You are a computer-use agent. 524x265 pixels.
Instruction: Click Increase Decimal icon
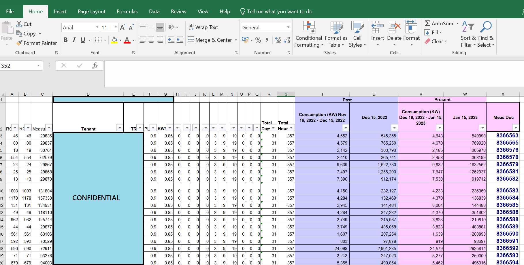click(278, 40)
